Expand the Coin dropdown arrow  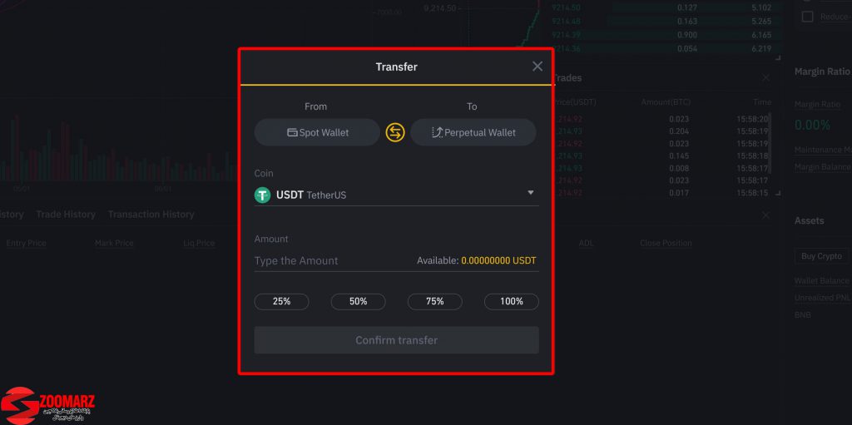pyautogui.click(x=531, y=193)
